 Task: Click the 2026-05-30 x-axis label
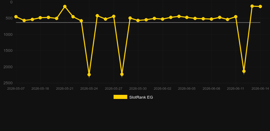click(138, 89)
